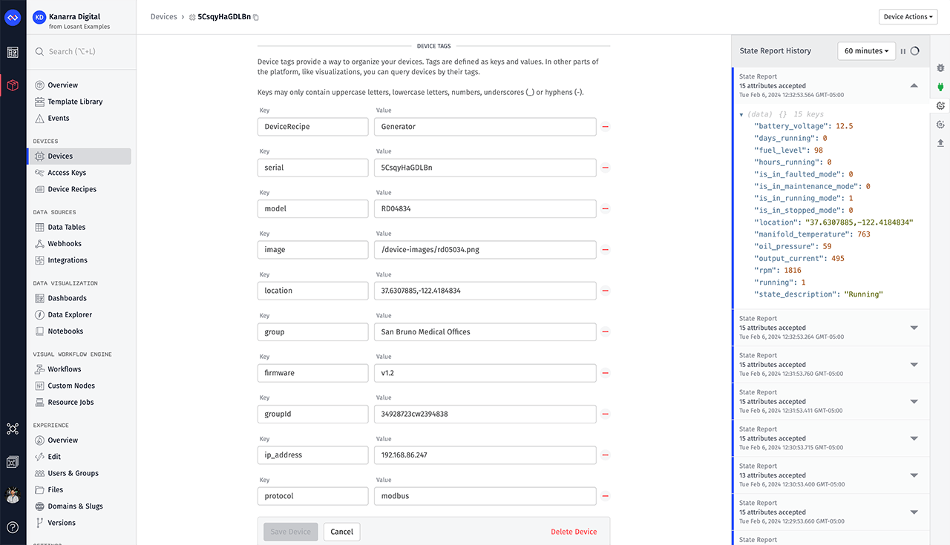This screenshot has height=545, width=950.
Task: Click the Losant logo in the top corner
Action: (x=12, y=16)
